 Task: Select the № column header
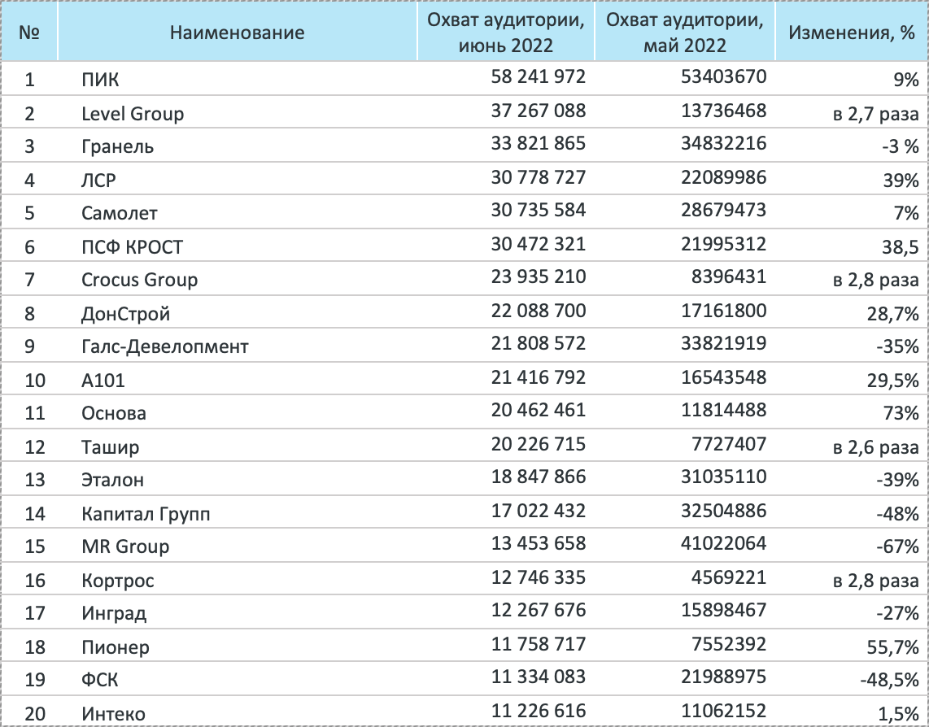coord(29,33)
